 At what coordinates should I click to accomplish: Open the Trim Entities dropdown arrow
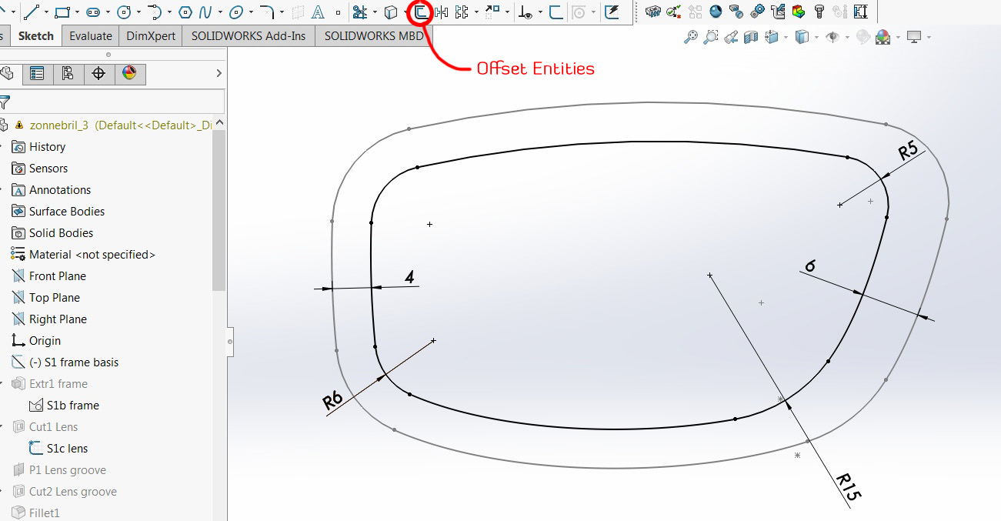[x=374, y=12]
